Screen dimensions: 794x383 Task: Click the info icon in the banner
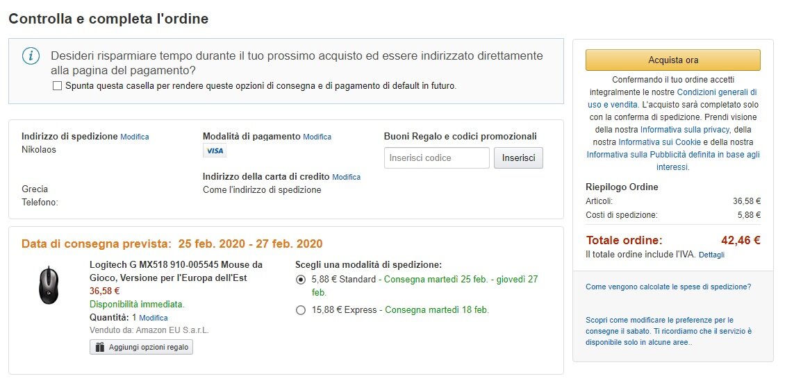(x=31, y=56)
